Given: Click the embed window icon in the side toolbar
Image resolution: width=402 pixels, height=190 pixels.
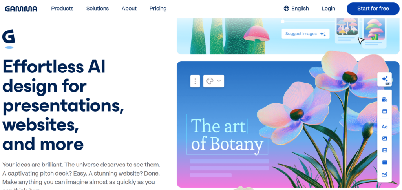Looking at the screenshot, I should (x=385, y=162).
